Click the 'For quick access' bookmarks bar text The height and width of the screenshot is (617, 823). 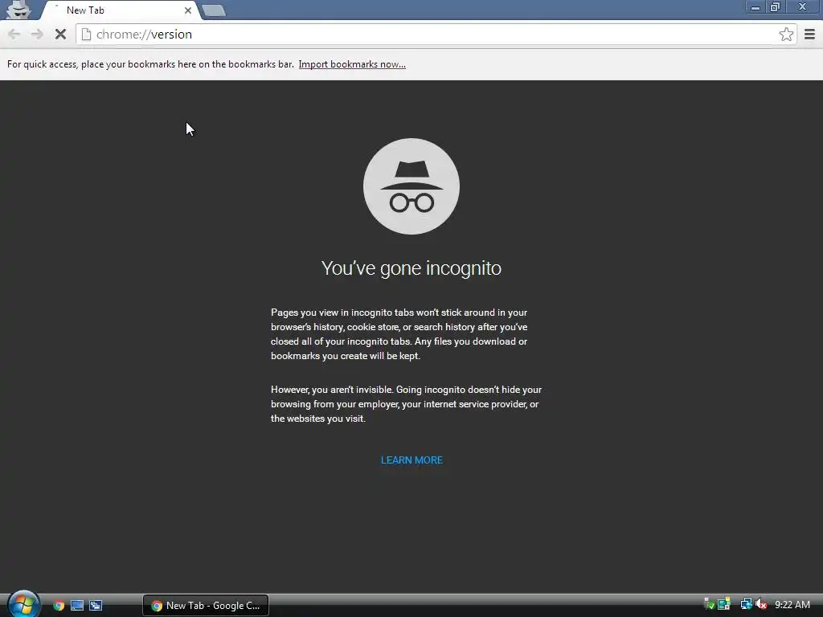150,64
